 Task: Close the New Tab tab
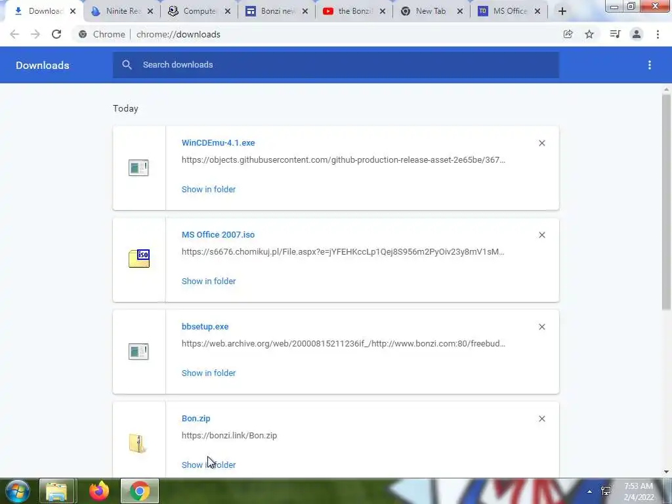tap(460, 12)
